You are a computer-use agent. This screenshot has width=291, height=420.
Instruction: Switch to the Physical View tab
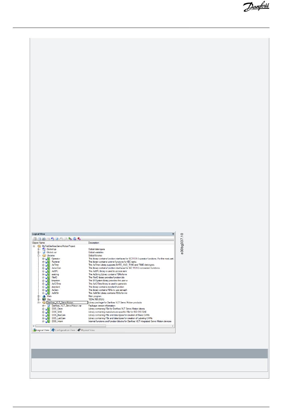click(86, 330)
